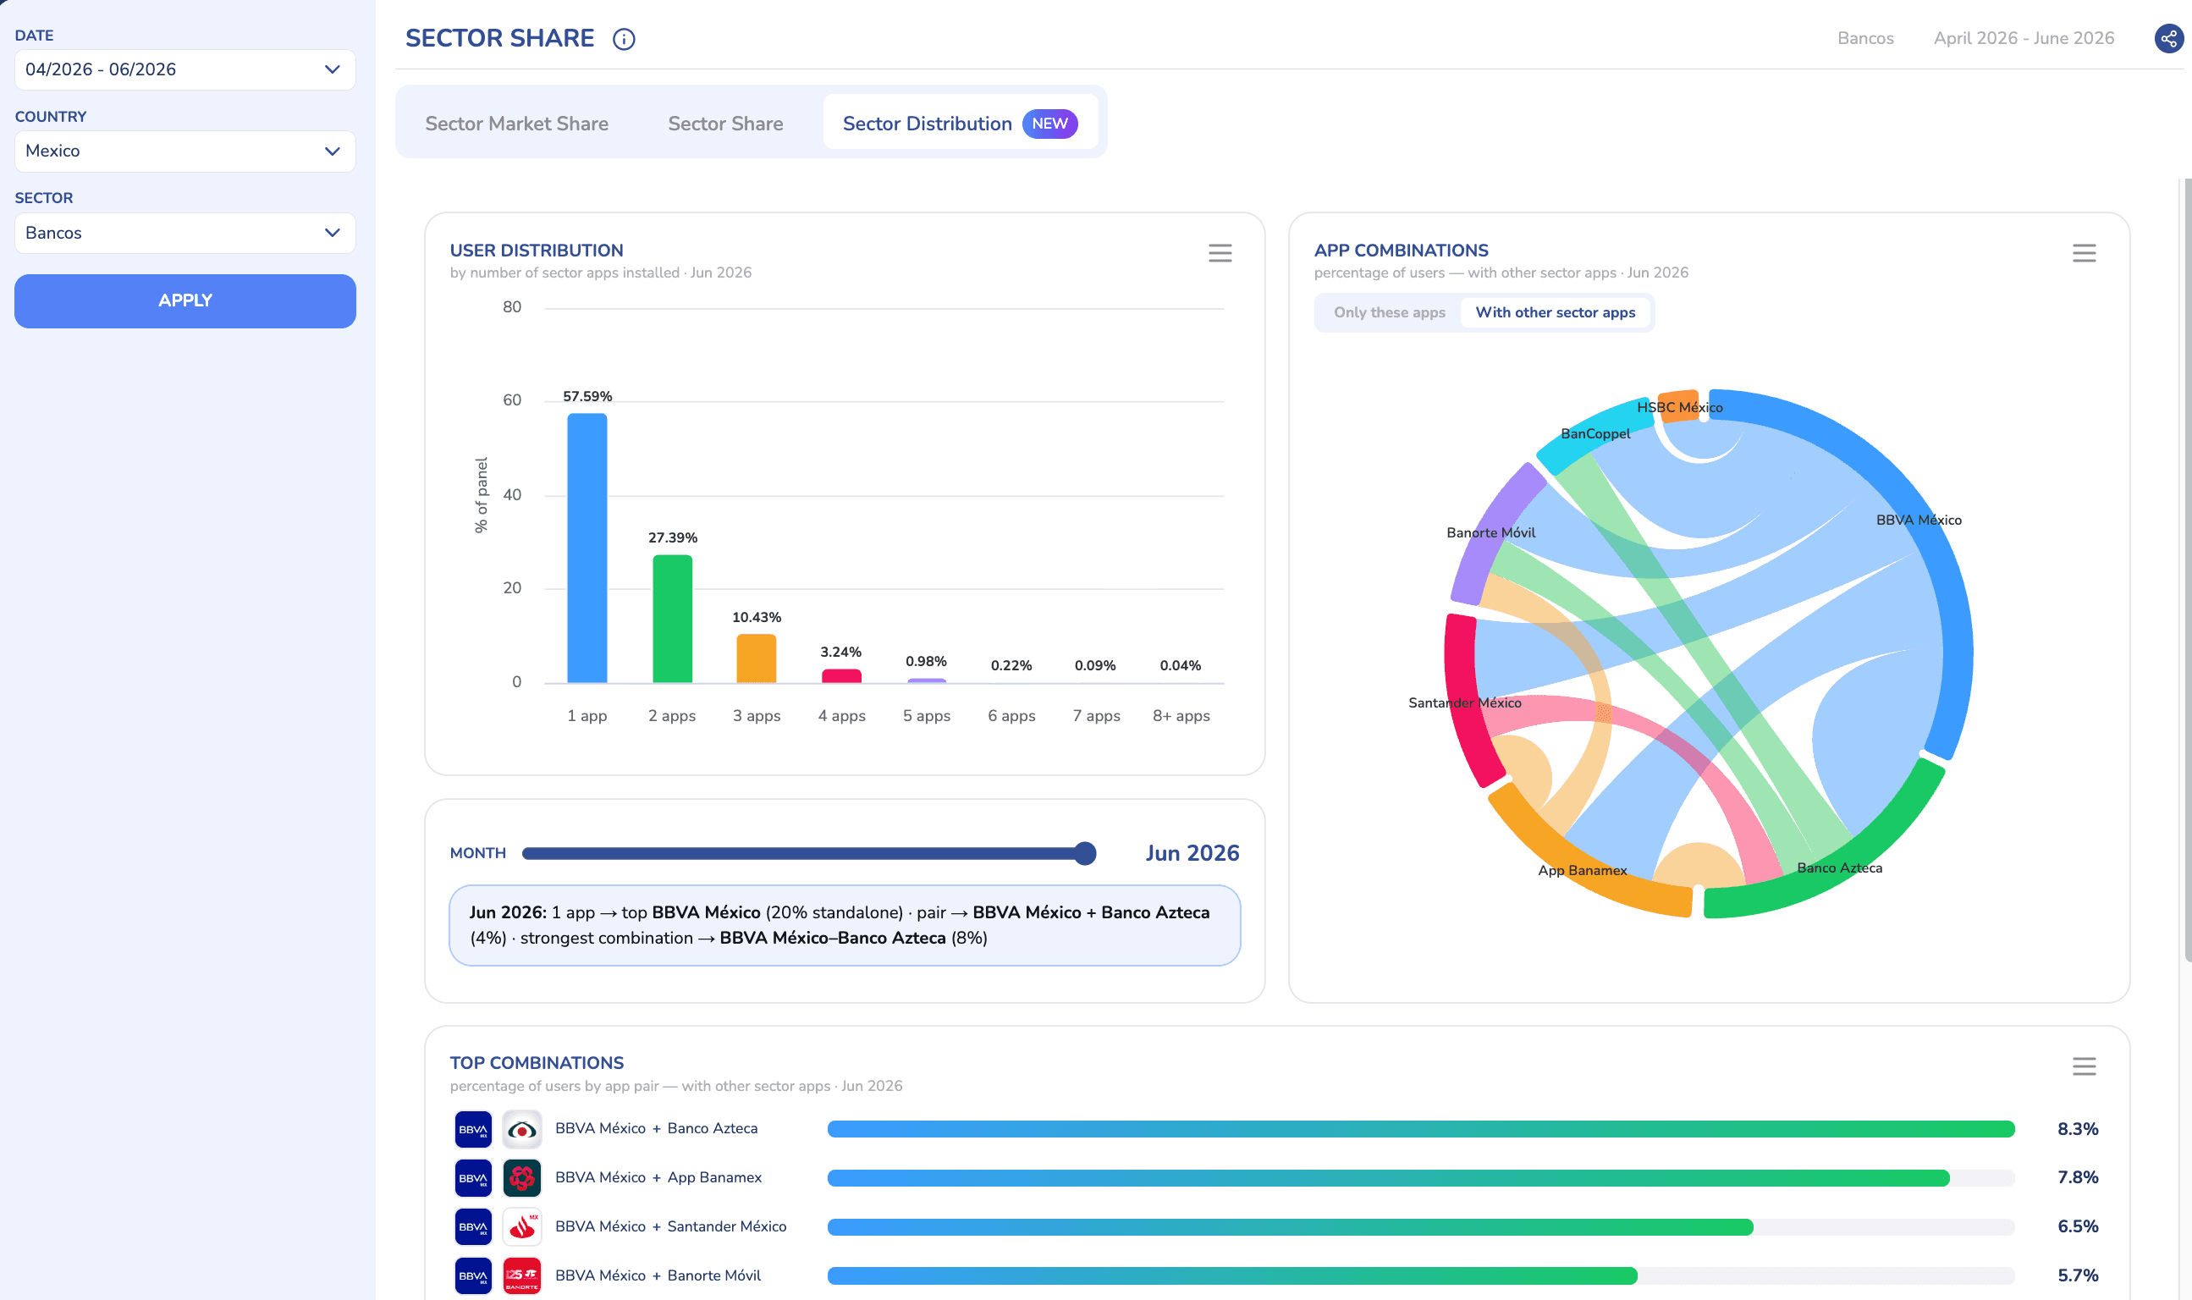2192x1300 pixels.
Task: Open User Distribution chart hamburger menu
Action: click(x=1220, y=253)
